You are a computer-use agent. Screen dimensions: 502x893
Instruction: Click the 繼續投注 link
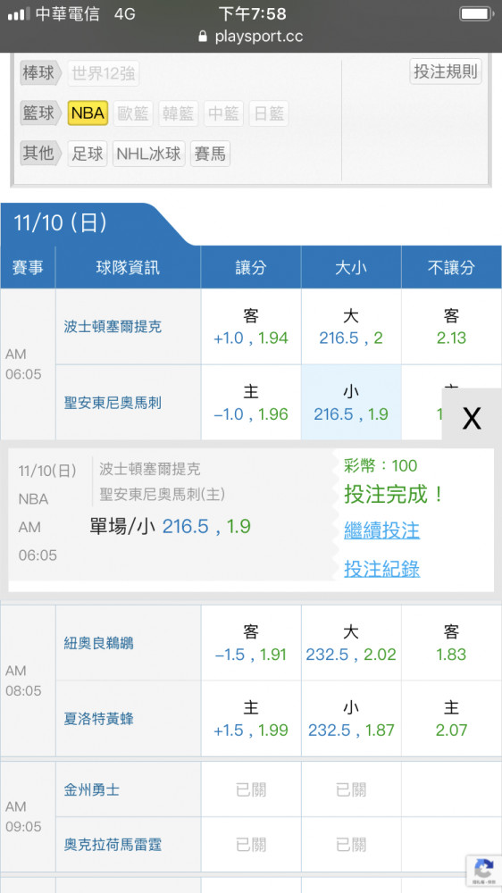tap(381, 530)
